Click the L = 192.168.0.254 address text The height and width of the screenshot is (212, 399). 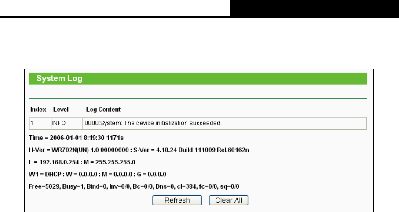click(x=54, y=162)
